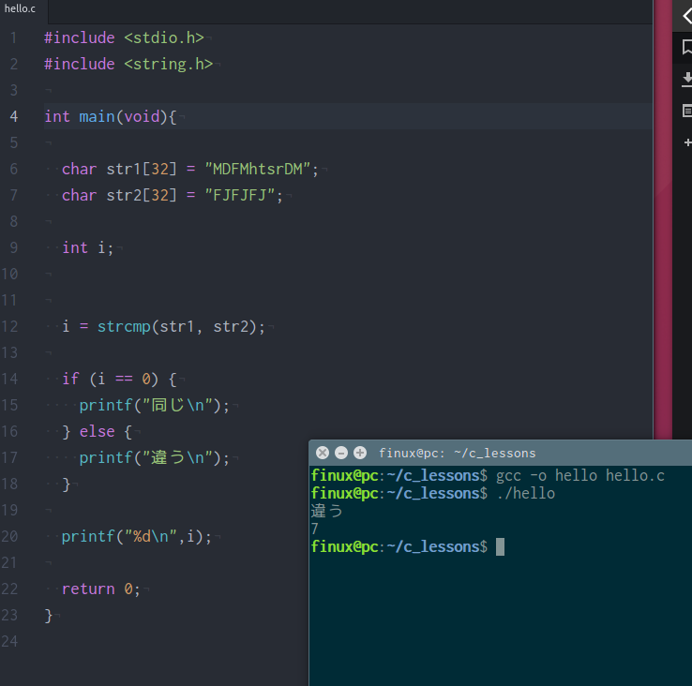This screenshot has width=692, height=686.
Task: Click '<stdio.h>' on the first include line
Action: click(x=164, y=37)
